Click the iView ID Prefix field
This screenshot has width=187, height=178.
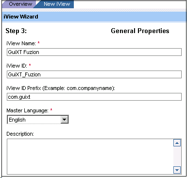click(94, 97)
